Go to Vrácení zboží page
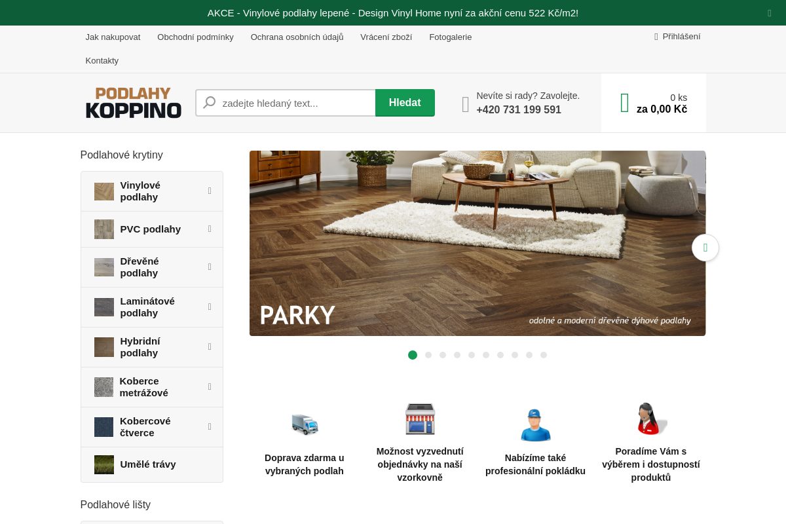Screen dimensions: 786x524 click(x=386, y=37)
